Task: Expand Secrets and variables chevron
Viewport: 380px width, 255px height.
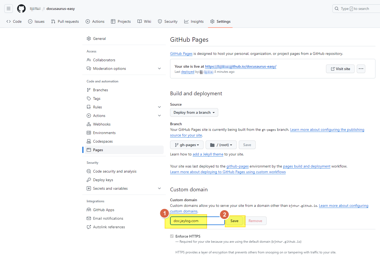Action: click(159, 188)
